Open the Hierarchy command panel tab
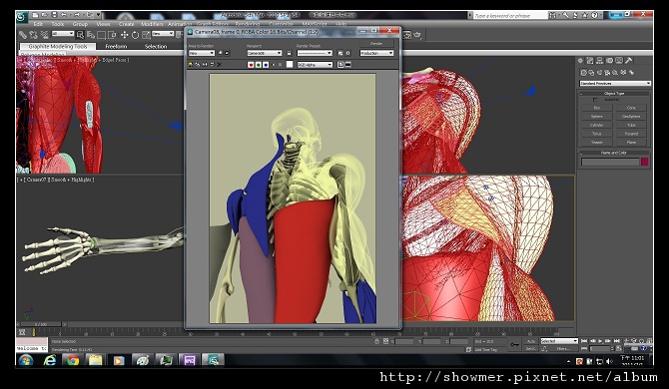The height and width of the screenshot is (389, 669). tap(600, 61)
